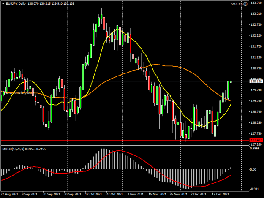Click the 25 Nov 2021 date label
The height and width of the screenshot is (198, 264).
point(179,194)
